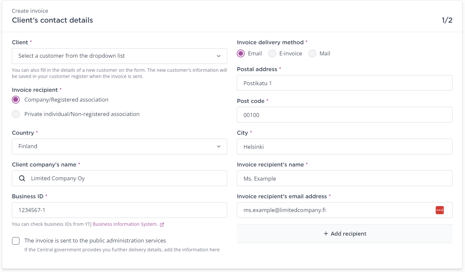Focus the Invoice recipient's name field

tap(344, 178)
